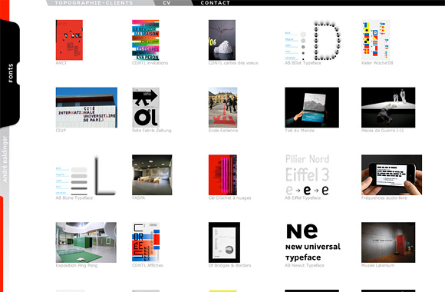The image size is (445, 292).
Task: Open the FASPA interior thumbnail
Action: [x=152, y=175]
